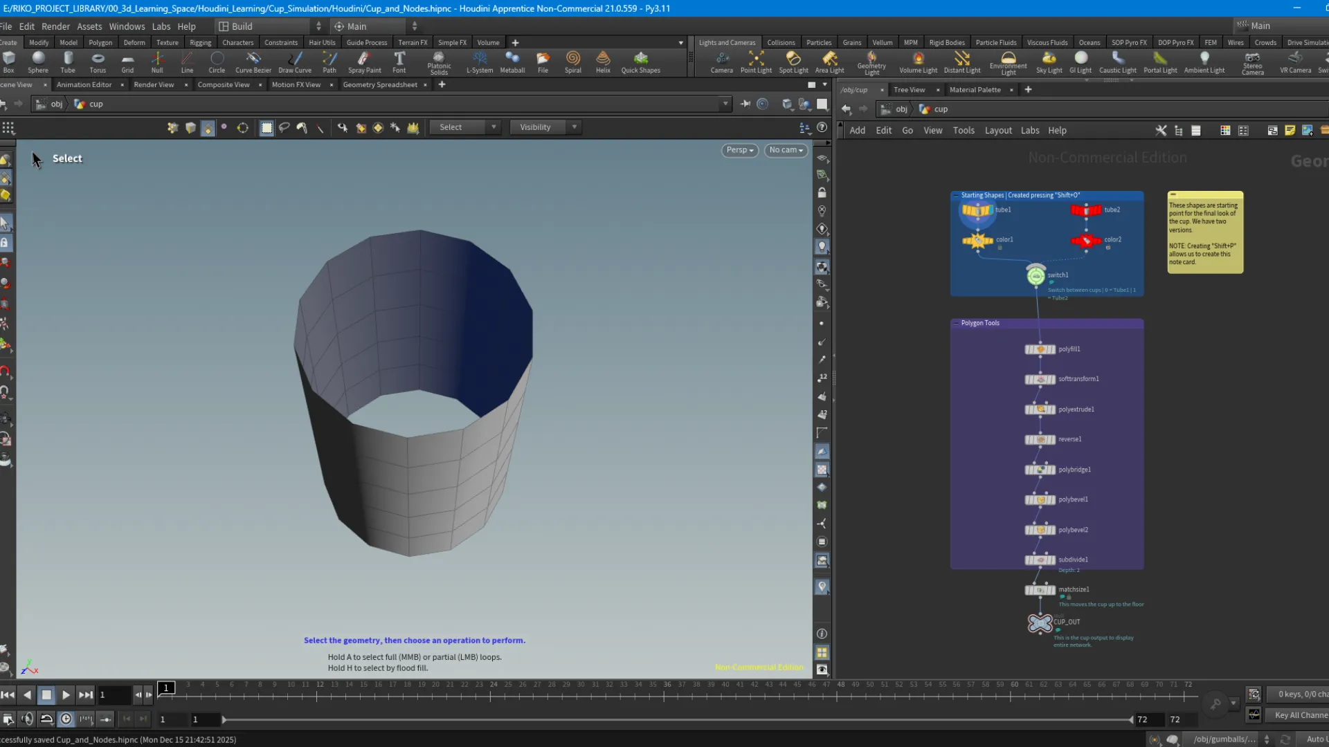Select the Sphere shelf tool

[38, 62]
